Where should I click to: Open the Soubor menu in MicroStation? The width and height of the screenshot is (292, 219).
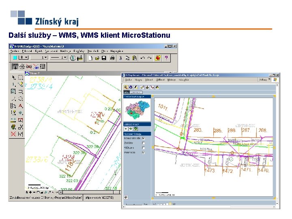coord(15,51)
